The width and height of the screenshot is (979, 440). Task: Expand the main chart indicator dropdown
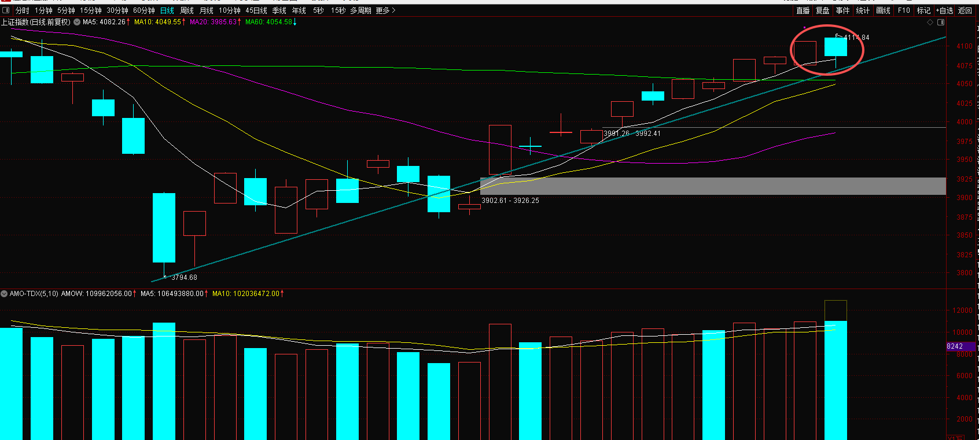tap(77, 22)
